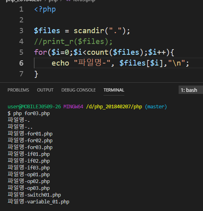Screen dimensions: 203x211
Task: Open the '1: bash' terminal selector dropdown
Action: point(191,90)
